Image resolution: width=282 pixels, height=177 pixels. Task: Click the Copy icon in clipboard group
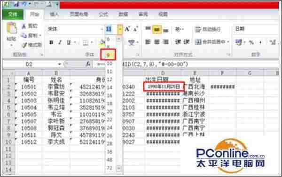[24, 35]
